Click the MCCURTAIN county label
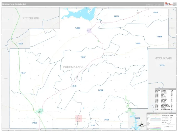 163,58
